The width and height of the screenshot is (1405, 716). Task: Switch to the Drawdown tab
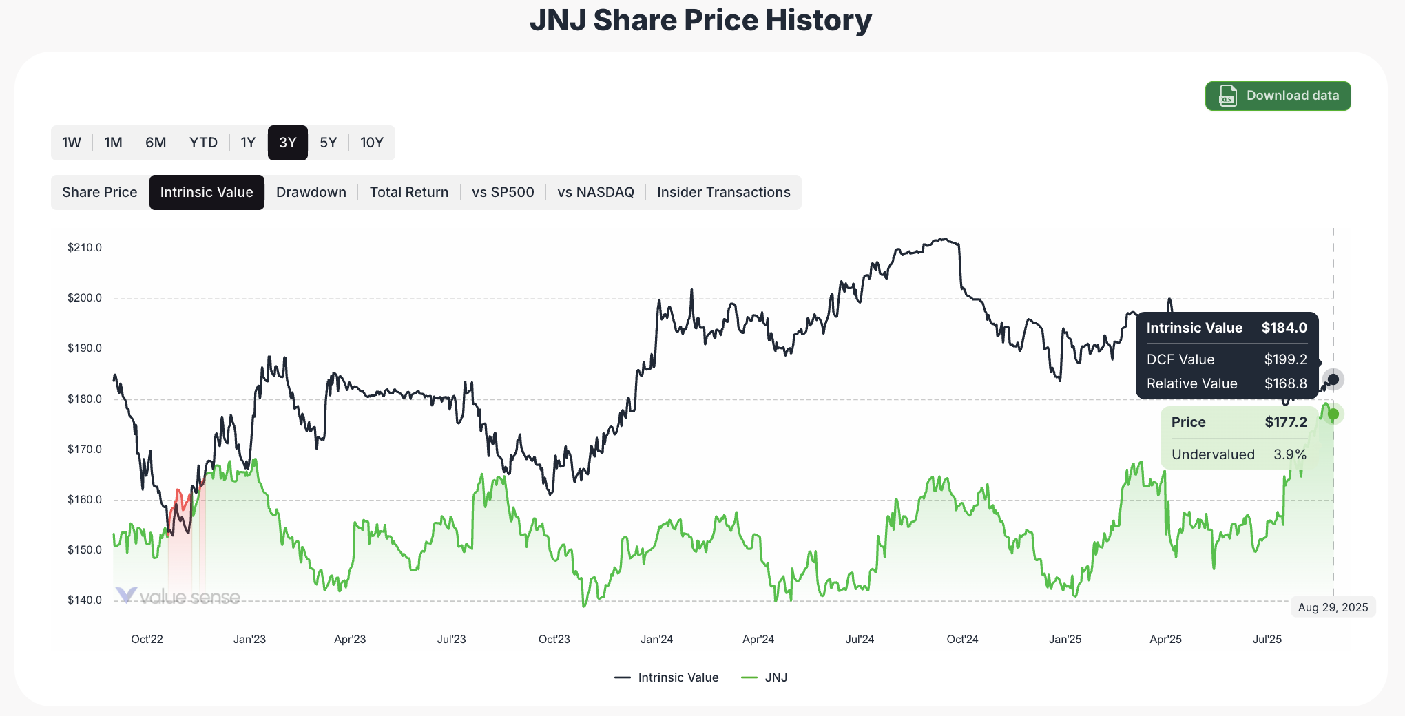coord(311,192)
